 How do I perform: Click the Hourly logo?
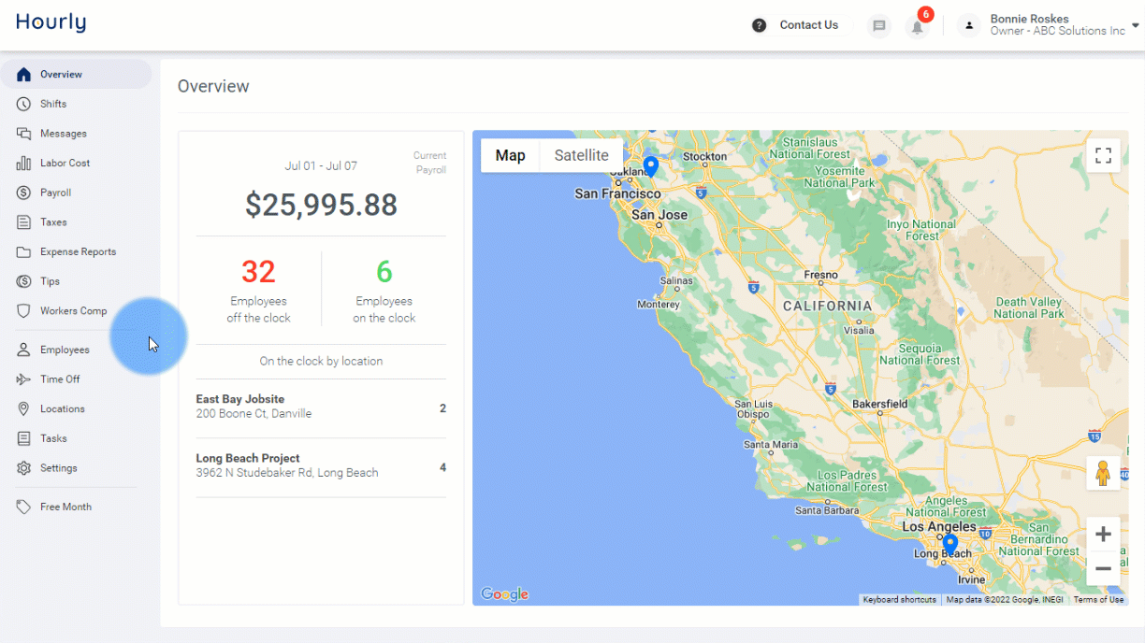(51, 23)
